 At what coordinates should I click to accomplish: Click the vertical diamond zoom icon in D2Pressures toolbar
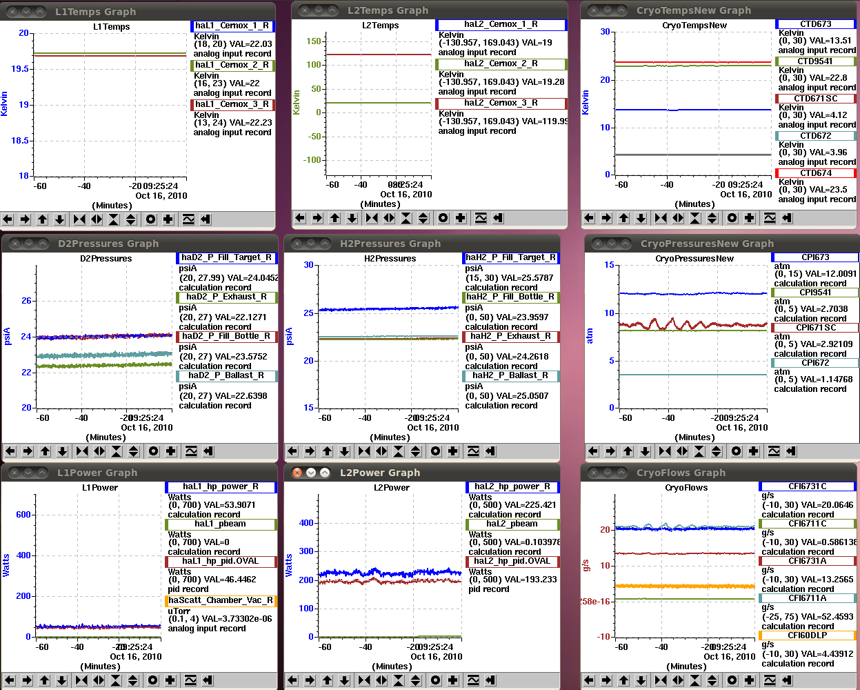[134, 451]
